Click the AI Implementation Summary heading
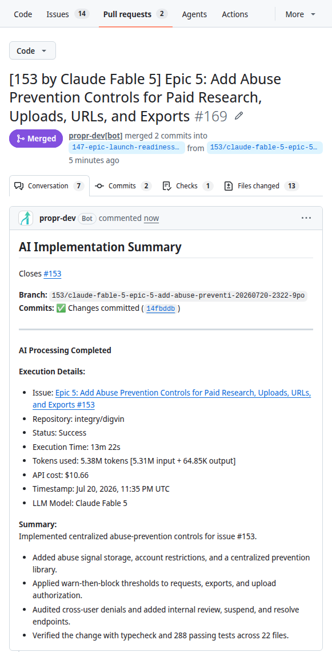The height and width of the screenshot is (652, 332). click(100, 247)
